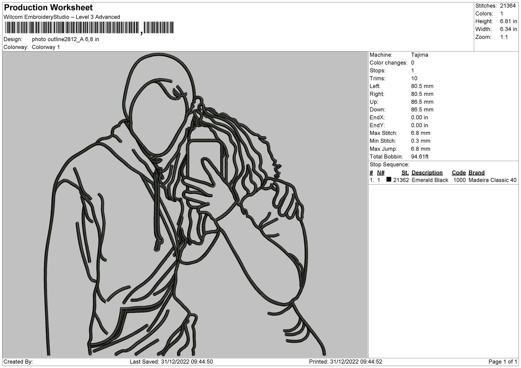This screenshot has width=521, height=368.
Task: Click the EndX value 0.00 in
Action: coord(420,118)
